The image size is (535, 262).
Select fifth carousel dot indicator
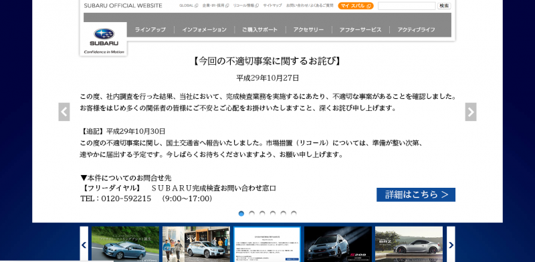283,214
